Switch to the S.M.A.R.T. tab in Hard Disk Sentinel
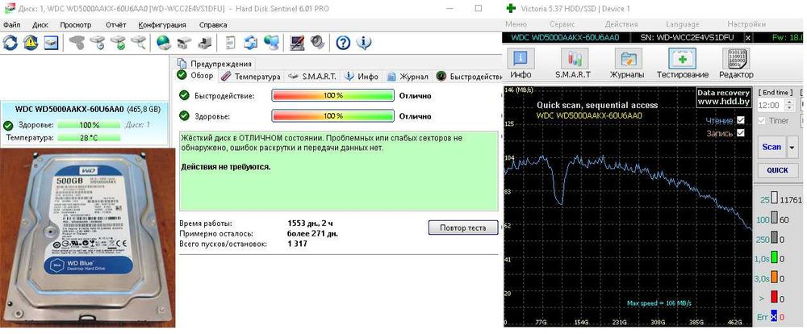807x334 pixels. pos(312,76)
